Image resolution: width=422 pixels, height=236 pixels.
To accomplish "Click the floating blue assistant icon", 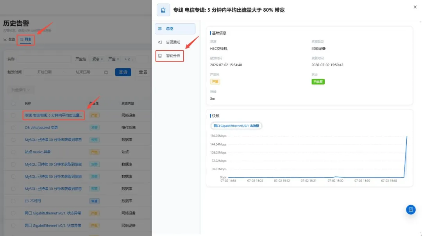I will click(411, 210).
